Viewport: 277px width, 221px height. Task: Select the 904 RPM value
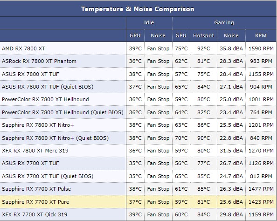click(261, 87)
